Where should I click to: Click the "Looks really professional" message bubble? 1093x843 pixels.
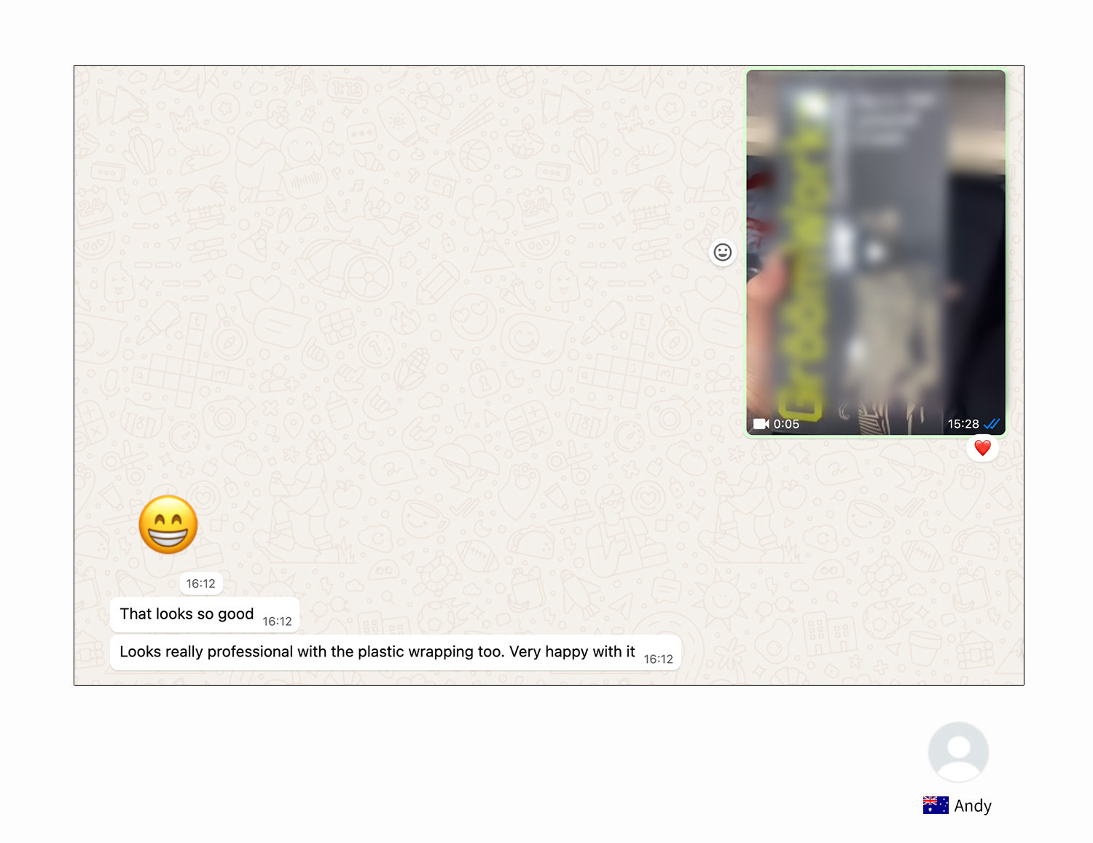tap(377, 652)
